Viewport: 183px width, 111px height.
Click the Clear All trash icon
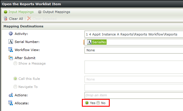point(5,19)
